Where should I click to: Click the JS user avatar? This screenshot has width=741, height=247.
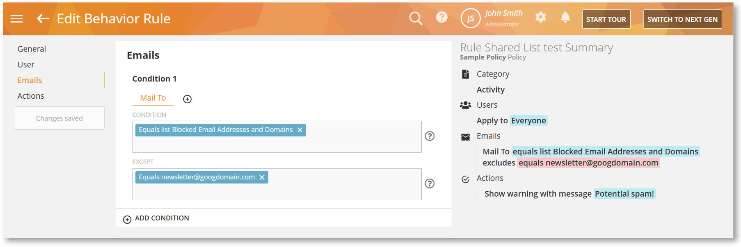click(470, 18)
